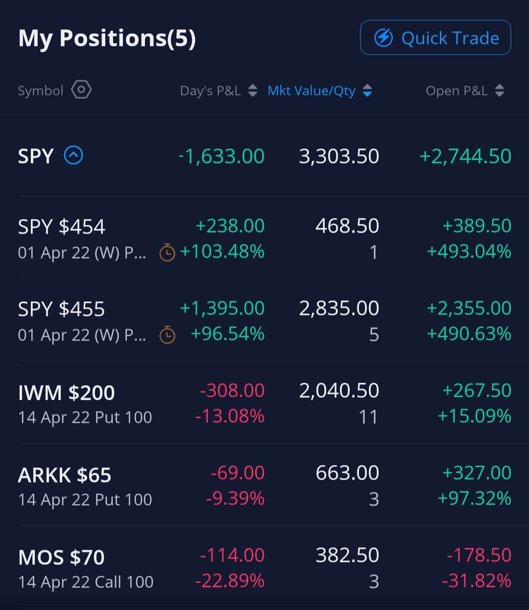Image resolution: width=529 pixels, height=610 pixels.
Task: Open the symbol column settings hexagon icon
Action: [81, 90]
